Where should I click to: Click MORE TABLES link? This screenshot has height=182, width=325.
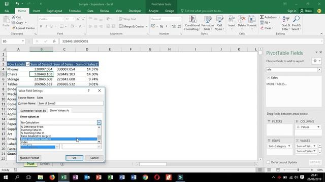pyautogui.click(x=276, y=84)
